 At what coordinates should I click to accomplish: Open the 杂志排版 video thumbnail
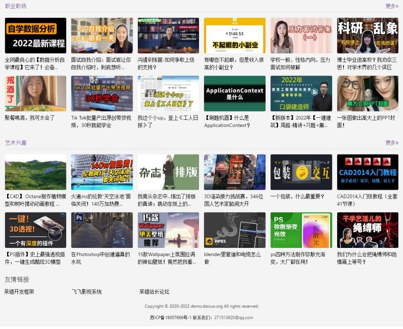168,172
